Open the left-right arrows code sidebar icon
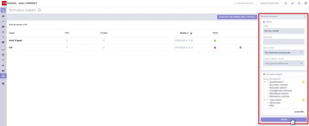 [3, 50]
